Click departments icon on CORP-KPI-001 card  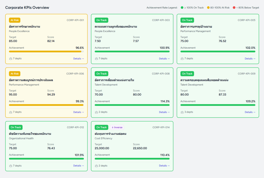click(11, 59)
